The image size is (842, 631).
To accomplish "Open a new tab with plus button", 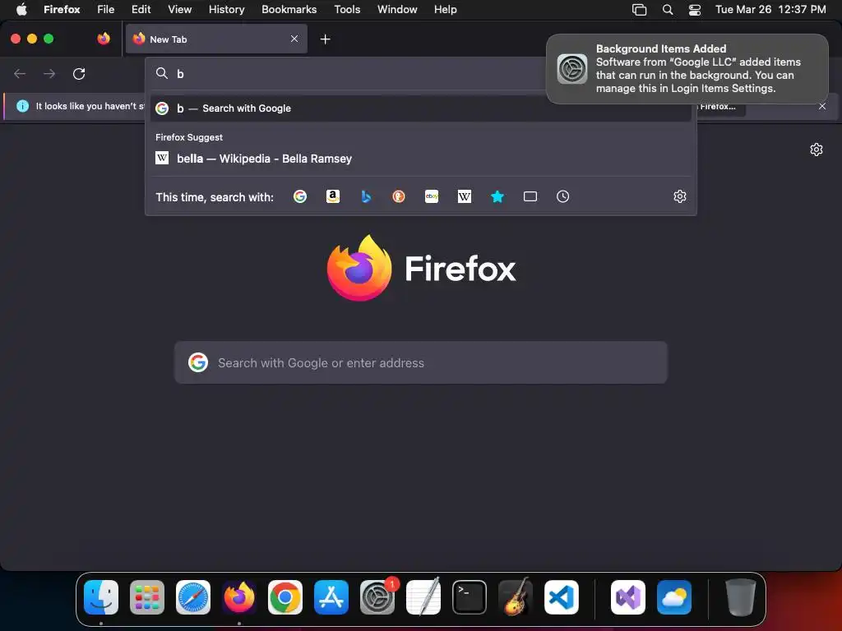I will pos(325,39).
